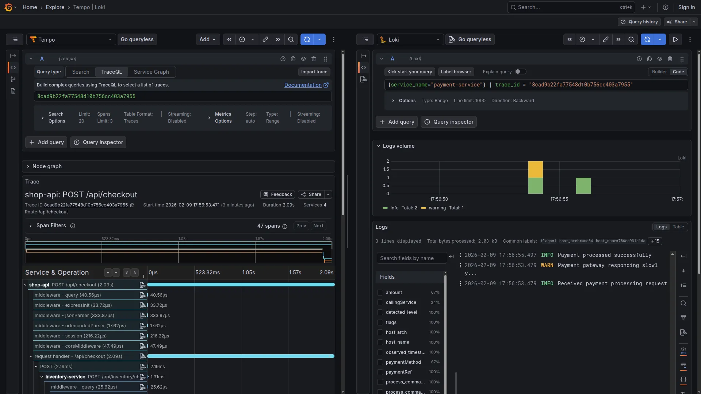Copy shortened link in Loki pane

click(606, 39)
